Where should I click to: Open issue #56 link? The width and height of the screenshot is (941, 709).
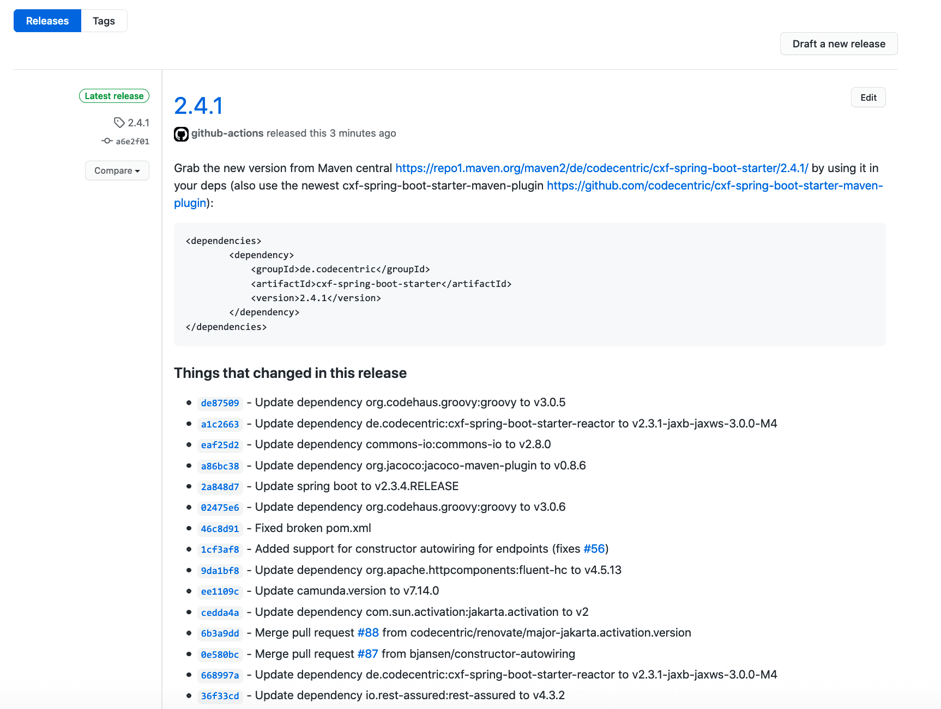[x=594, y=549]
